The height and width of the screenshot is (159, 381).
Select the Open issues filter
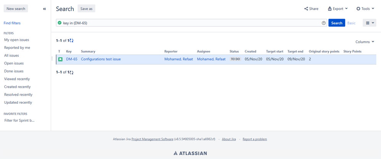coord(14,63)
